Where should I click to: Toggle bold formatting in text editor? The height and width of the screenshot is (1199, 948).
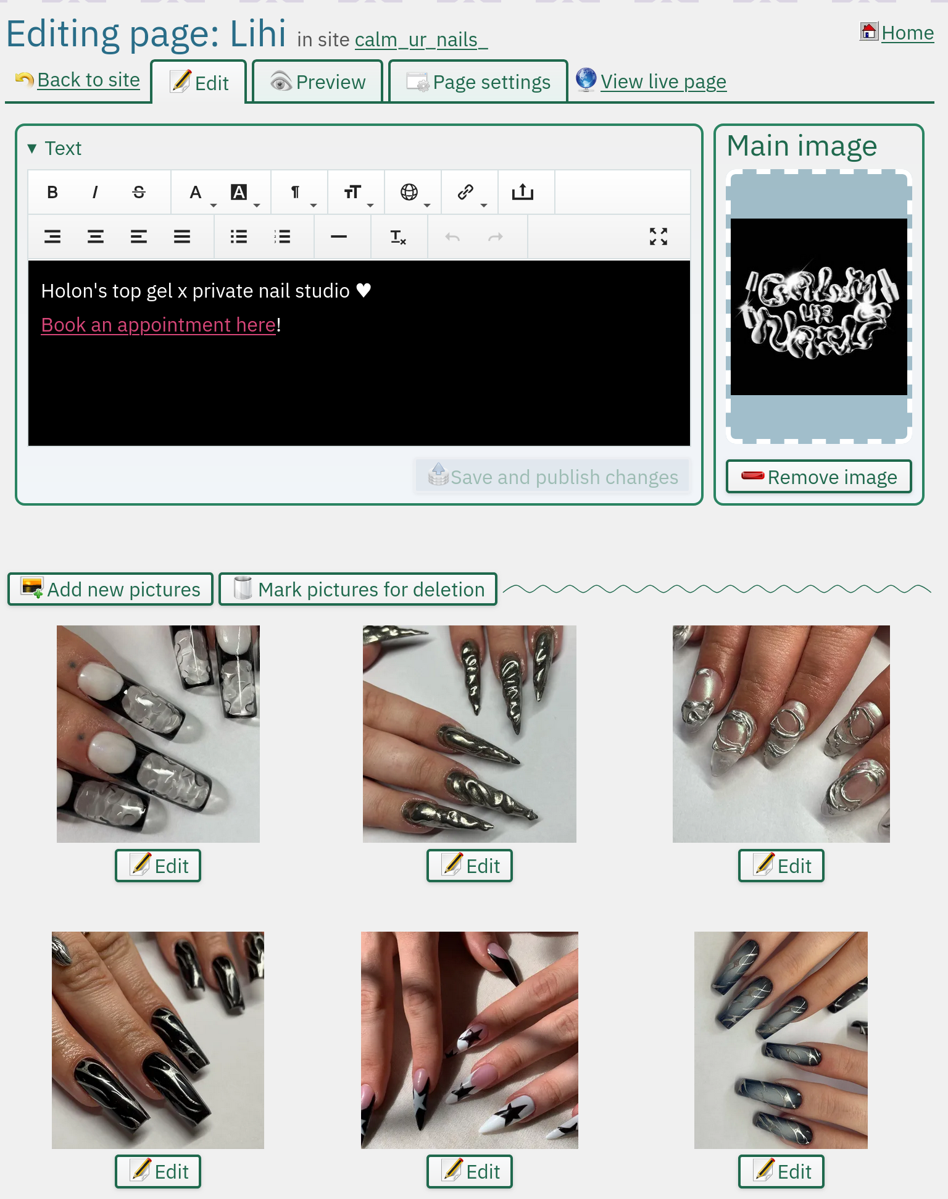coord(52,193)
